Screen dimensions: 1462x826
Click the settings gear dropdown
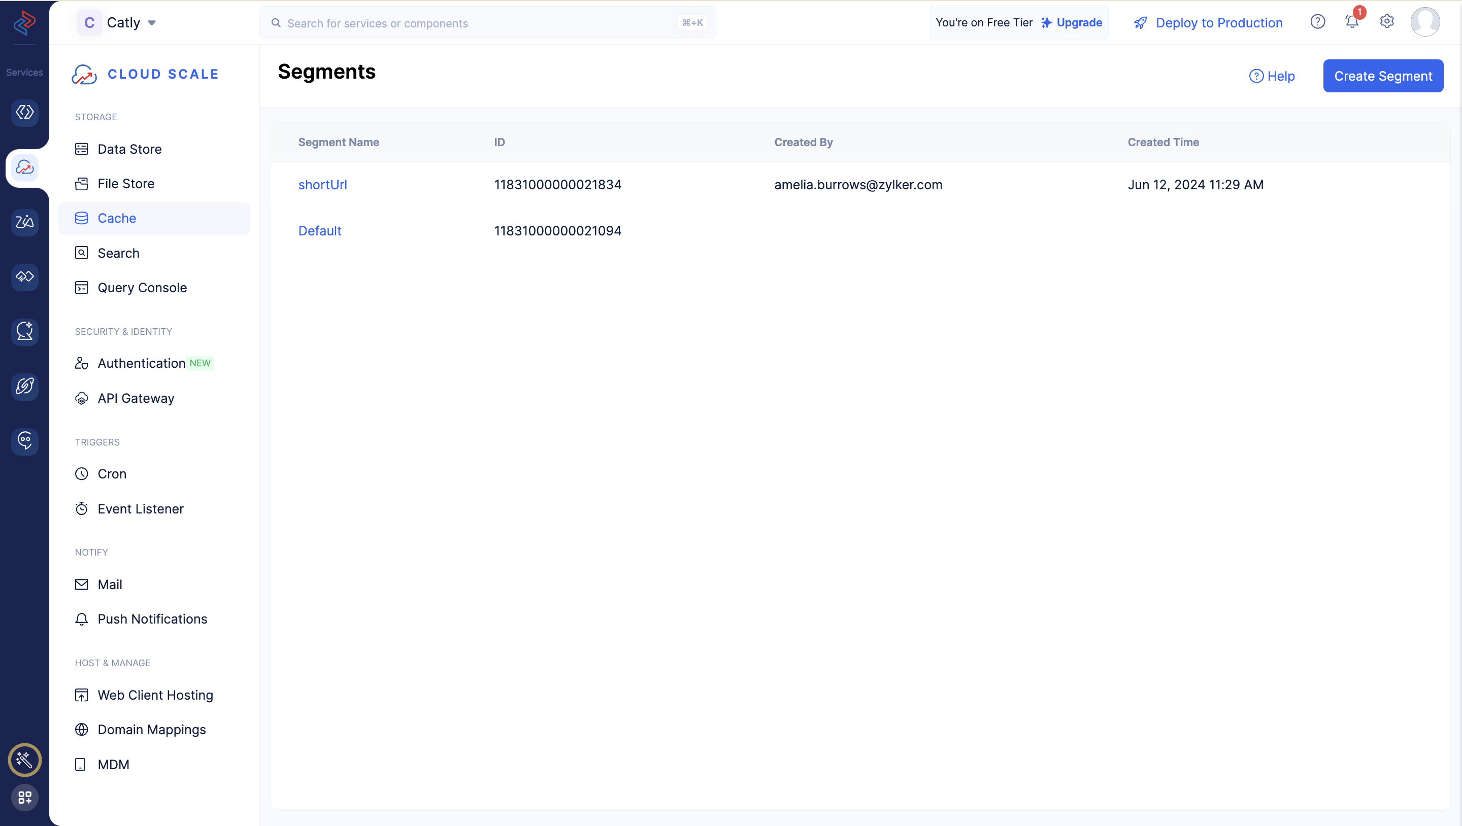[x=1387, y=22]
